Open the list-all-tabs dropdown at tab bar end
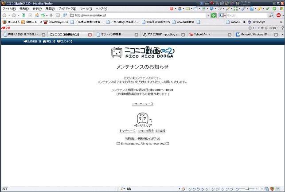This screenshot has width=285, height=192. (x=282, y=34)
